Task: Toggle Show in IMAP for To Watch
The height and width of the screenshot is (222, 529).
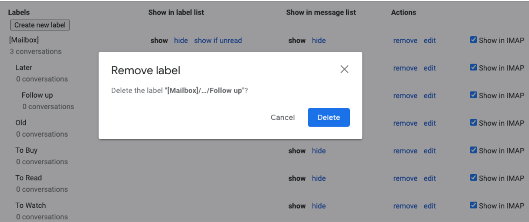Action: pos(474,205)
